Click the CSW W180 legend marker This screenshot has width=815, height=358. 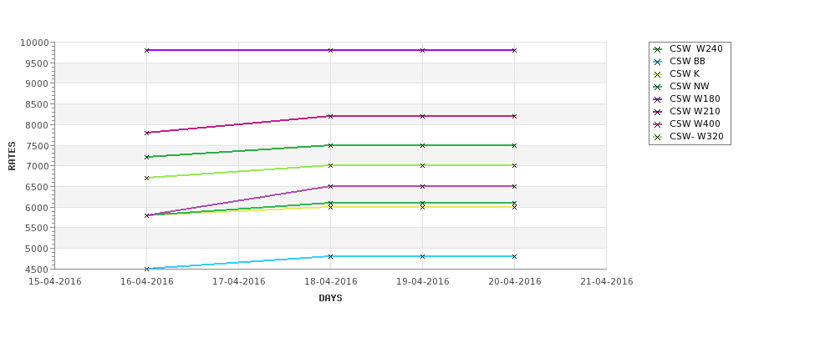[658, 99]
